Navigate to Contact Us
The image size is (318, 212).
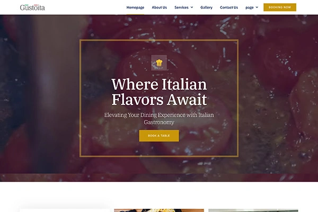tap(229, 7)
